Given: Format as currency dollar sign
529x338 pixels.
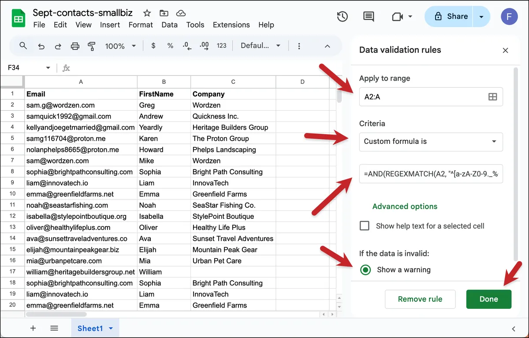Looking at the screenshot, I should coord(153,45).
